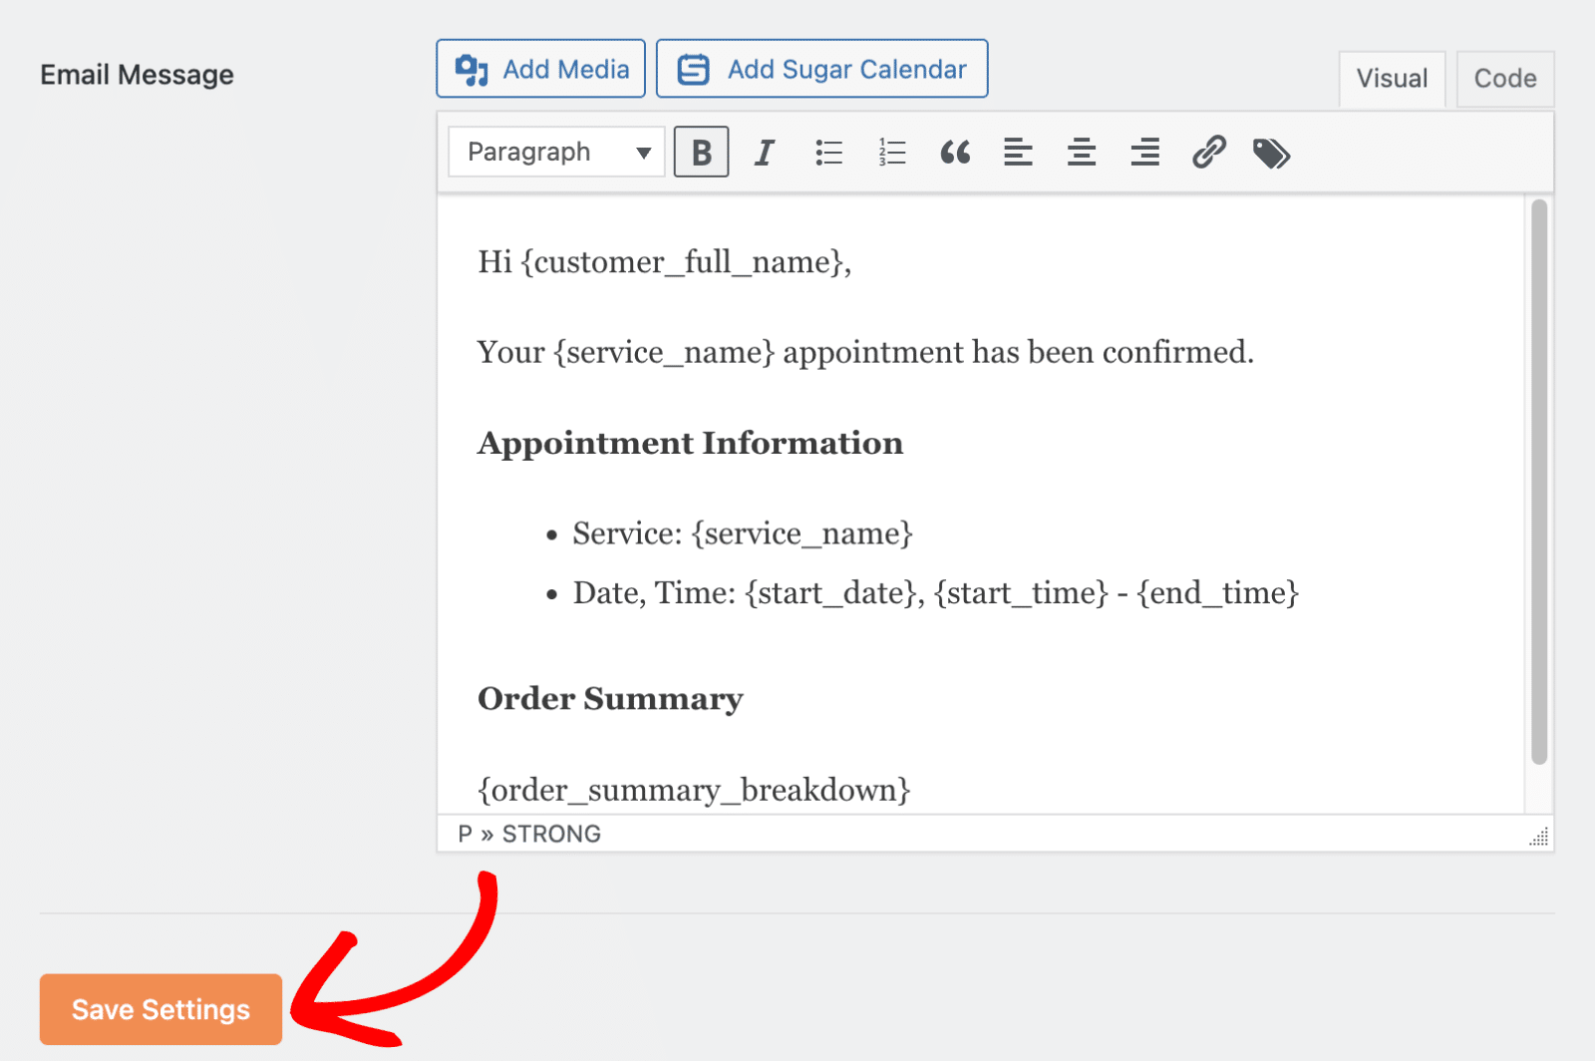This screenshot has width=1595, height=1061.
Task: Open the smart tags insertion tool
Action: click(1271, 152)
